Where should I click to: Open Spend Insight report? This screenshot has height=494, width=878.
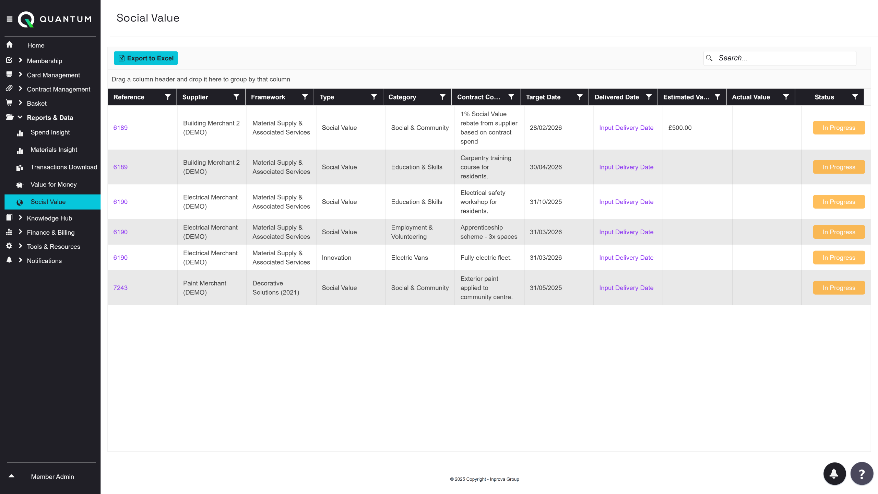coord(50,132)
